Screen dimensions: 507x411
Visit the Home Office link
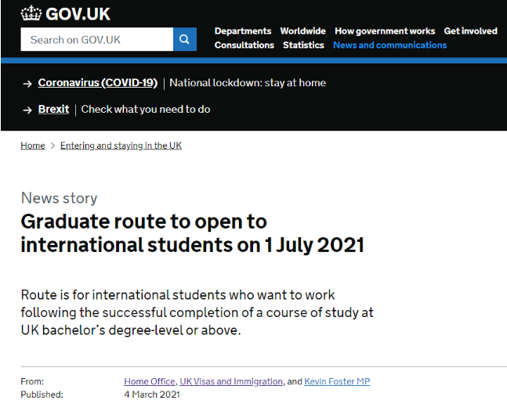point(150,381)
